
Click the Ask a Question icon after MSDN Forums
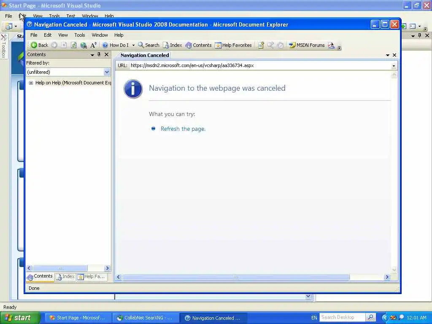pos(331,45)
